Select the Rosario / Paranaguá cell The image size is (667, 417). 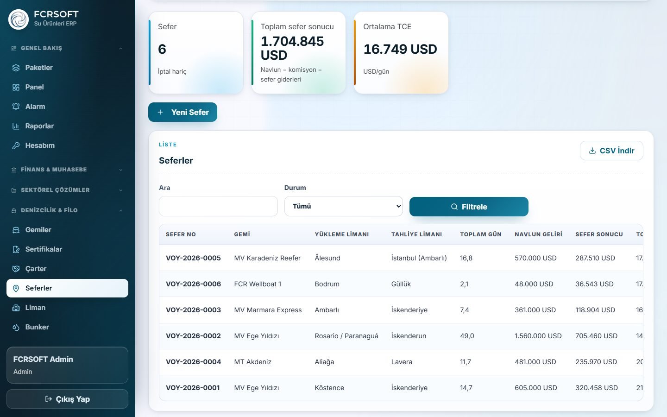pyautogui.click(x=346, y=336)
